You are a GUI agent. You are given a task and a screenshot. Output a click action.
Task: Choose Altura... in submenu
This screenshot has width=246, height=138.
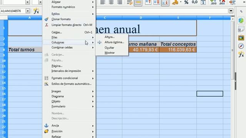click(x=112, y=37)
